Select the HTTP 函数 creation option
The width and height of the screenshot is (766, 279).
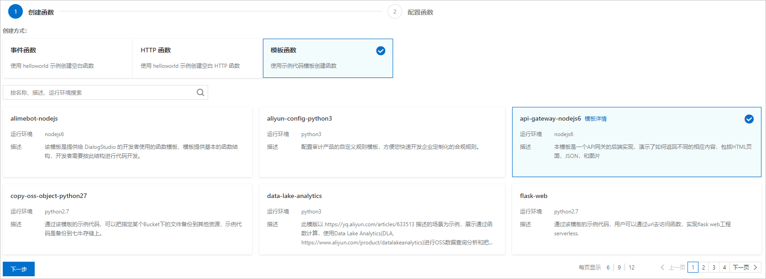point(198,58)
